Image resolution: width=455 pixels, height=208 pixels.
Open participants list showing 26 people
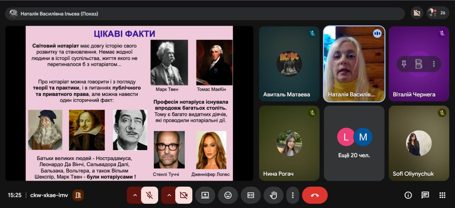point(438,13)
